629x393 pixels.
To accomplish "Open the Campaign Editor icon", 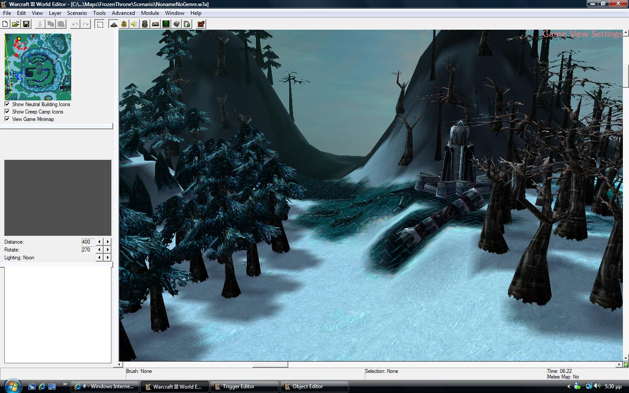I will [x=156, y=24].
